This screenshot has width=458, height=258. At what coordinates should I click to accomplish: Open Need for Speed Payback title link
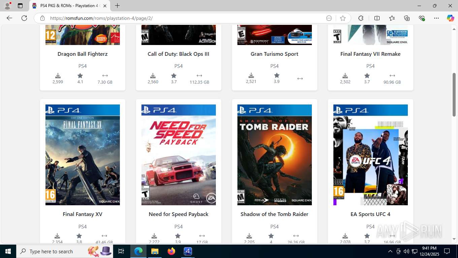[x=178, y=214]
